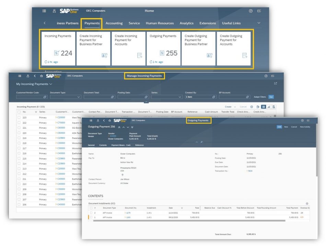Expand the Create button dropdown arrow

click(x=235, y=107)
